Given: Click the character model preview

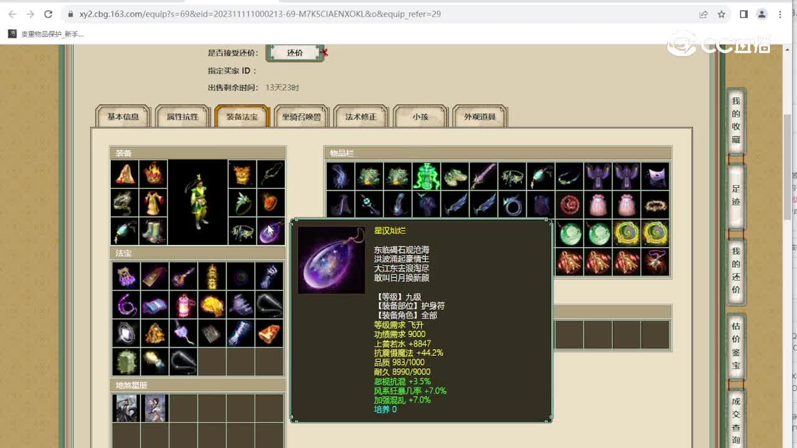Looking at the screenshot, I should (198, 203).
